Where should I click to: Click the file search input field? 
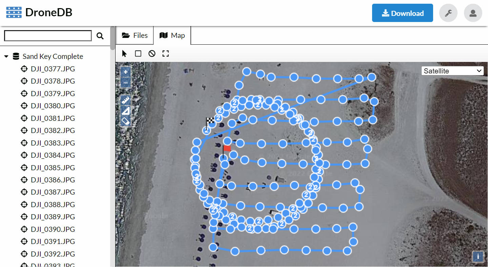click(48, 36)
